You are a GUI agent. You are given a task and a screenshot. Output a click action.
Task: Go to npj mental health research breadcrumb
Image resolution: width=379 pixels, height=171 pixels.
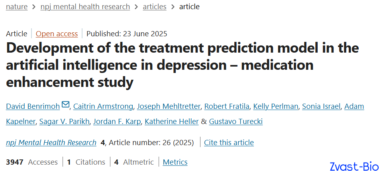tap(85, 7)
